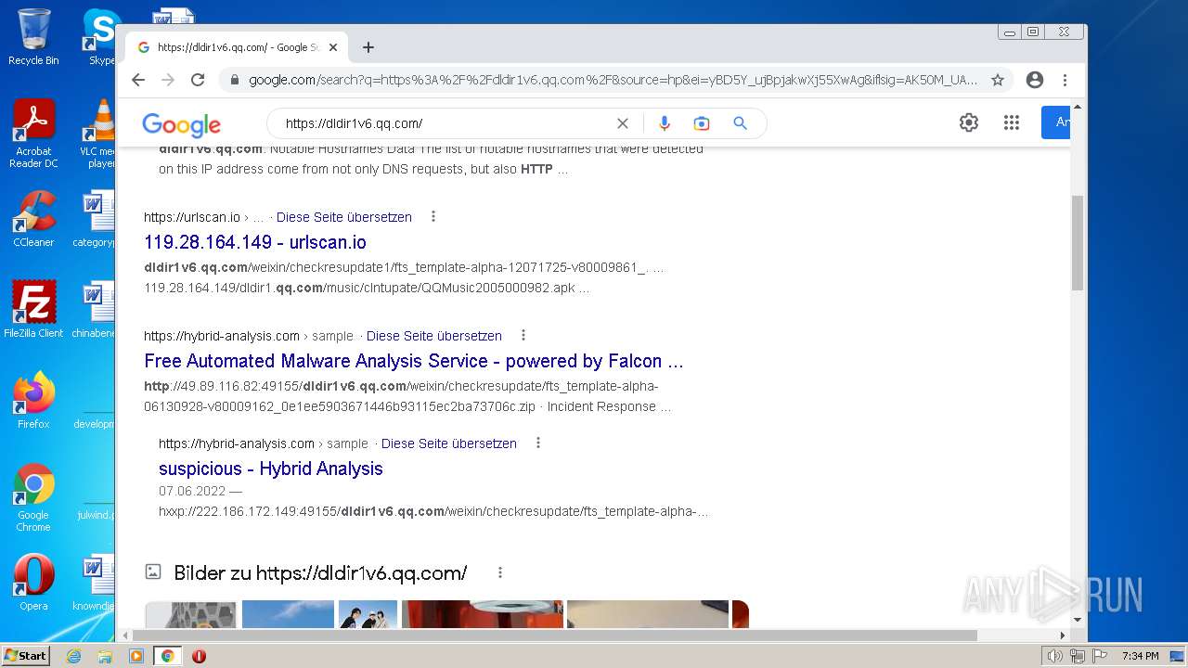This screenshot has width=1188, height=668.
Task: Launch Internet Explorer from taskbar
Action: coord(73,656)
